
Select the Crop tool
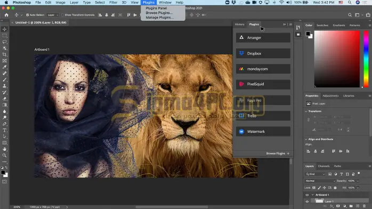[x=4, y=54]
